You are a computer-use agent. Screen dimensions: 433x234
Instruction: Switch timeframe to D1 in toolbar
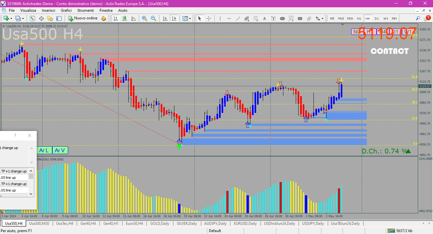click(377, 18)
